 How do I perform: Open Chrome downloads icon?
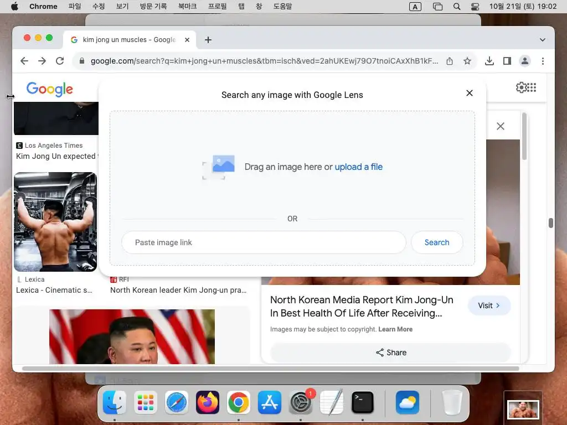point(489,61)
